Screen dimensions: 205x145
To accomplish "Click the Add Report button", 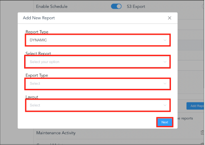I will coord(195,106).
